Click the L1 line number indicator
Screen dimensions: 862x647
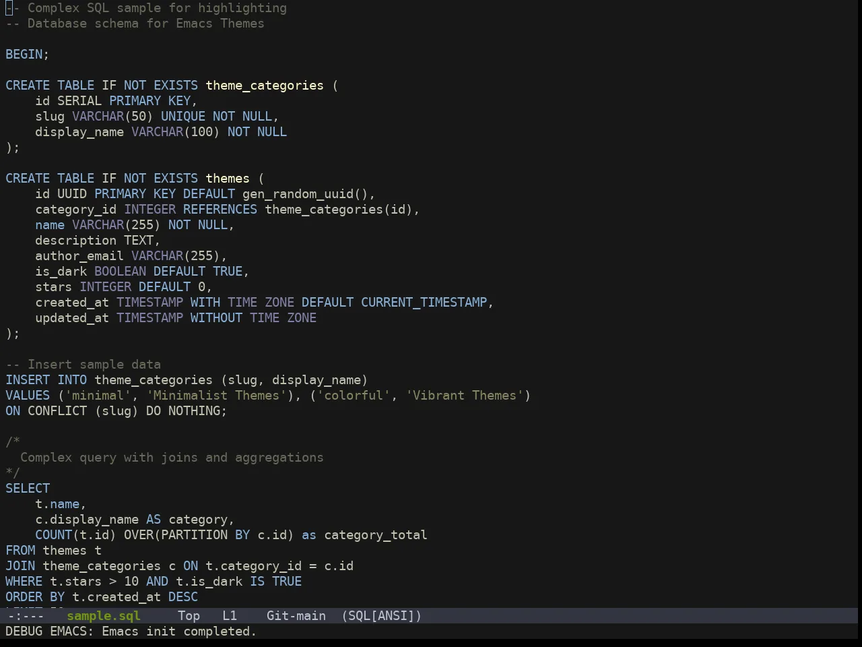(x=230, y=615)
